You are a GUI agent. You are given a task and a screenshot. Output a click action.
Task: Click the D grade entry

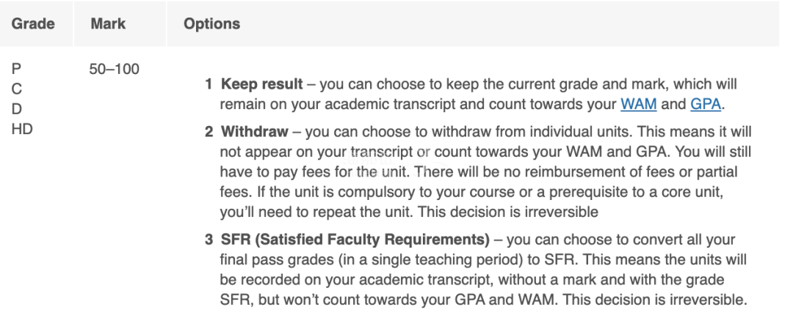pos(17,109)
